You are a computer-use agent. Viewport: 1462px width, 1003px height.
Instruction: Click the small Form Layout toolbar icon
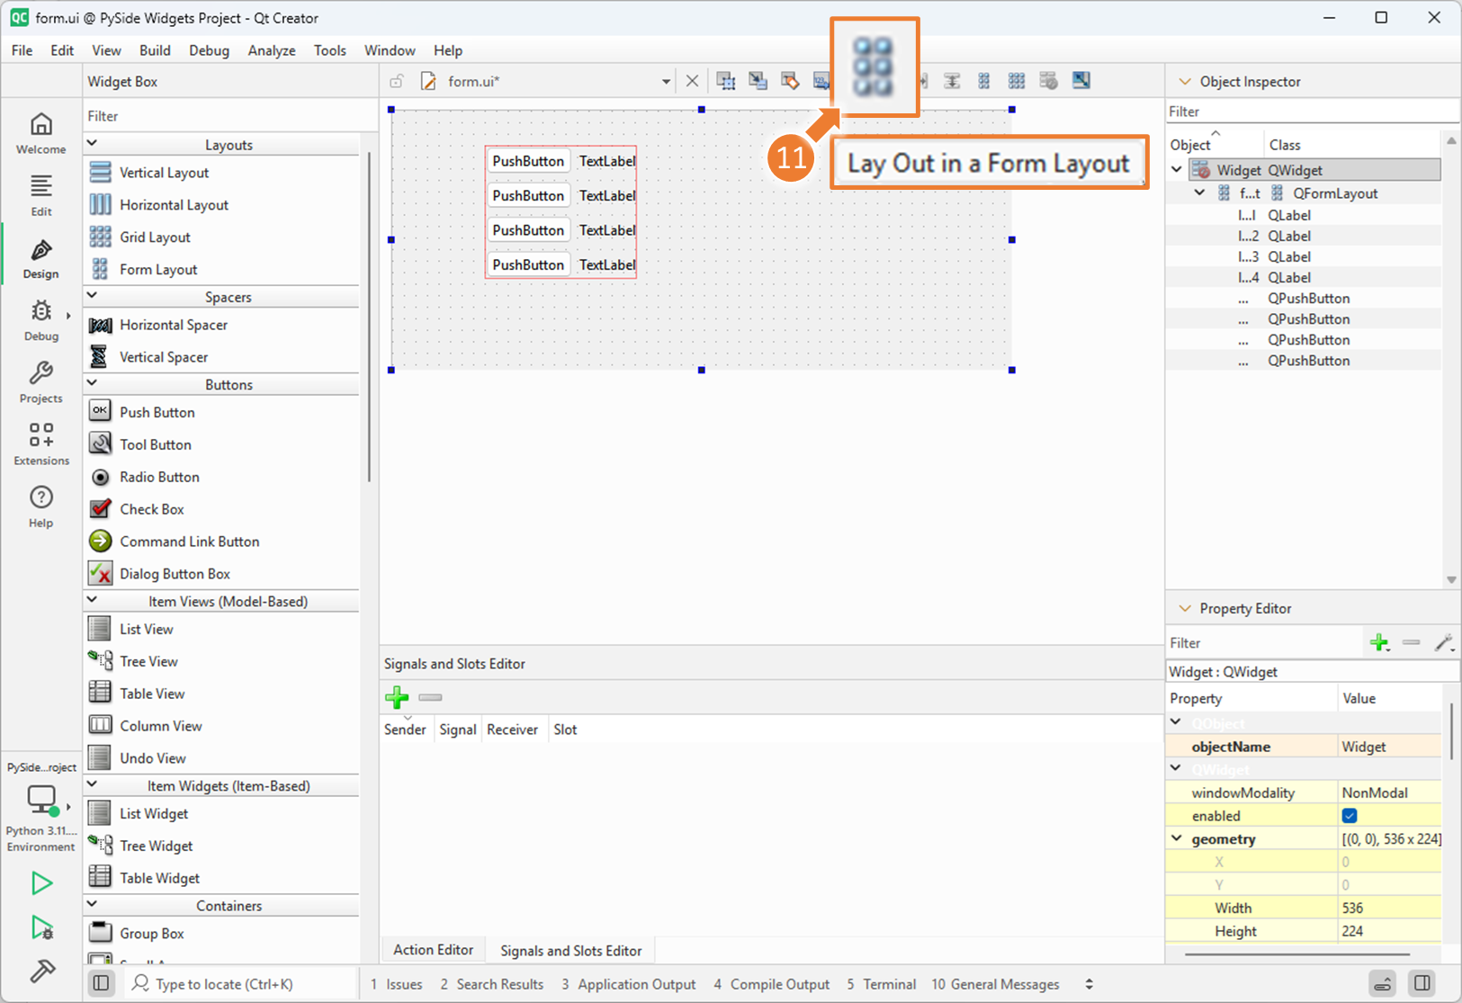pyautogui.click(x=984, y=81)
